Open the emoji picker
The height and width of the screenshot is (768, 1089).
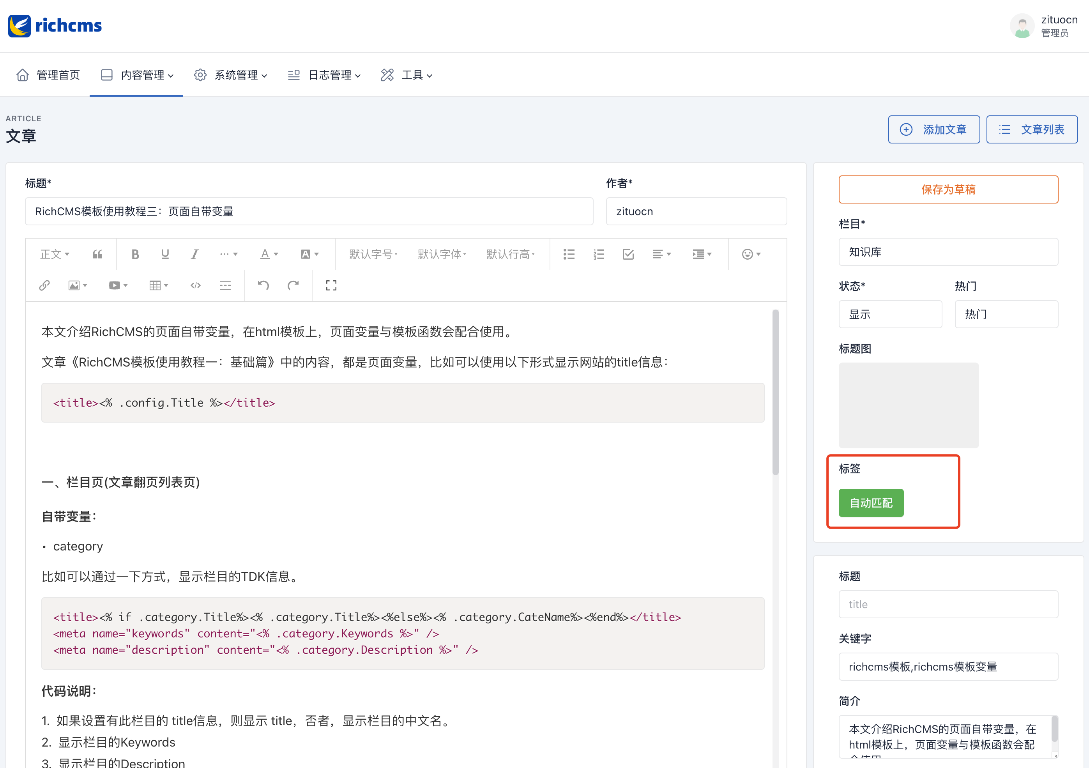(751, 254)
